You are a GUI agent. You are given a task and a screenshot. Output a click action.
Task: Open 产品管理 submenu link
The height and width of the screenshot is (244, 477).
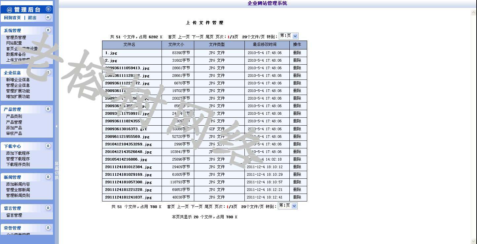[x=14, y=122]
